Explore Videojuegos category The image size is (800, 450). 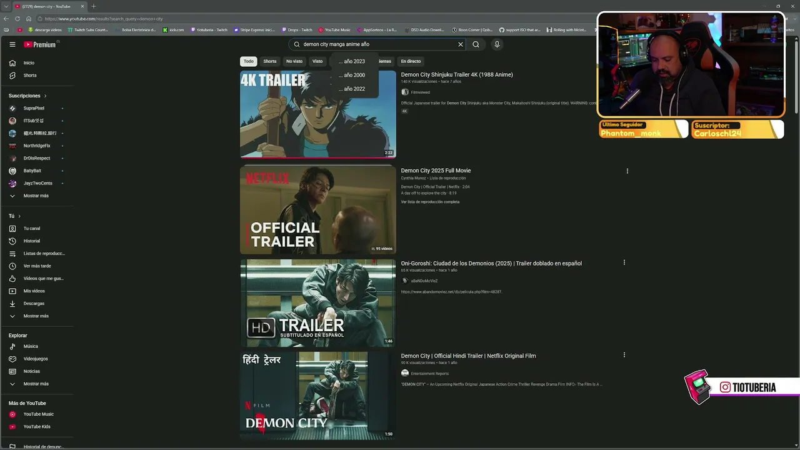coord(37,359)
